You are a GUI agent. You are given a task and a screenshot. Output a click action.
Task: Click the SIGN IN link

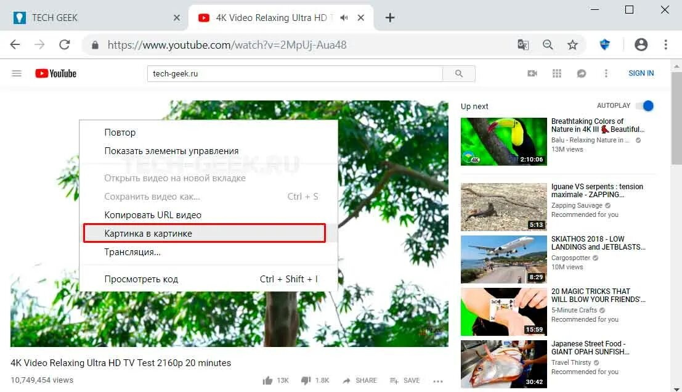coord(641,73)
